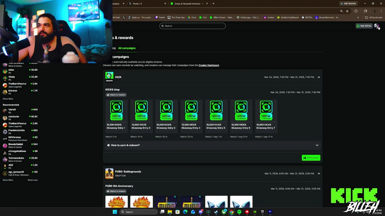
Task: Open kimmee channel in sidebar
Action: (x=20, y=92)
